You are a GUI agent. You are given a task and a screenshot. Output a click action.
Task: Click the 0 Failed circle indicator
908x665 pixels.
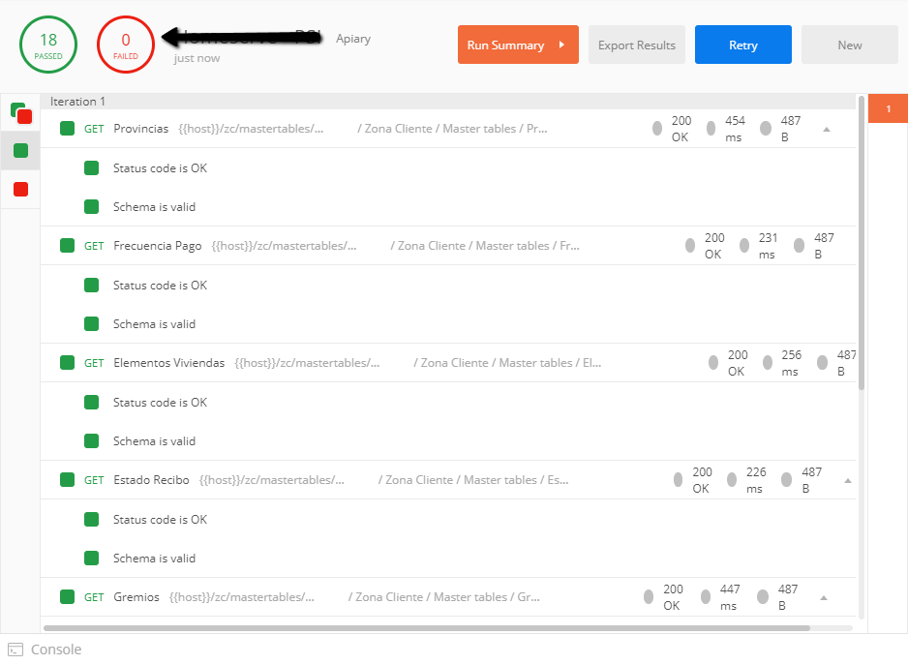click(x=126, y=45)
